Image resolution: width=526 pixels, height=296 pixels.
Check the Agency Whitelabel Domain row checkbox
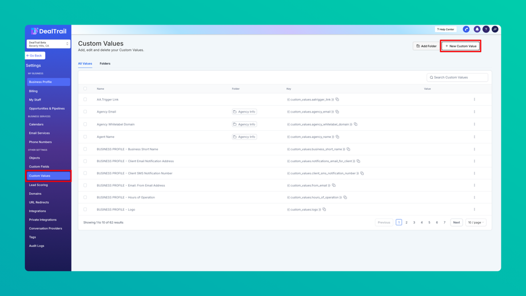pyautogui.click(x=85, y=124)
